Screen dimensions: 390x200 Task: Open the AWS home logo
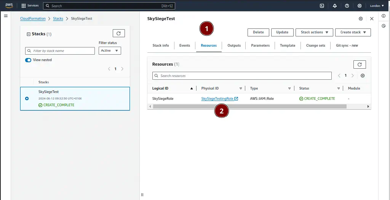coord(9,5)
